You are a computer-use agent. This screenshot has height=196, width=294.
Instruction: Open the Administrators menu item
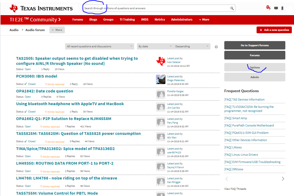pos(182,19)
